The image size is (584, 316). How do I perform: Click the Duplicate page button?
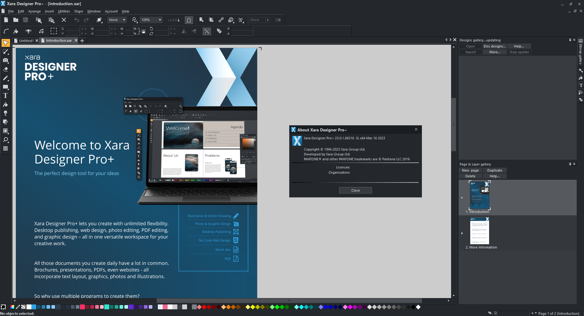495,170
